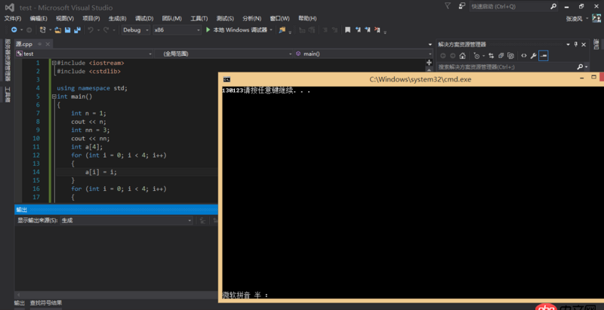Screen dimensions: 604x310
Task: Click the editor split view plus button
Action: (x=430, y=63)
